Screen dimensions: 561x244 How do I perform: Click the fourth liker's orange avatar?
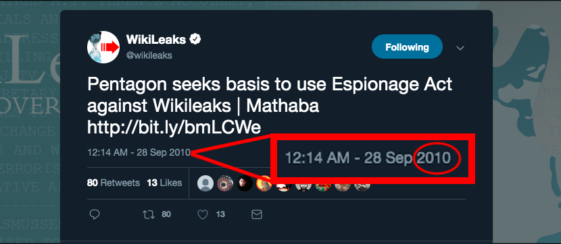tap(264, 183)
